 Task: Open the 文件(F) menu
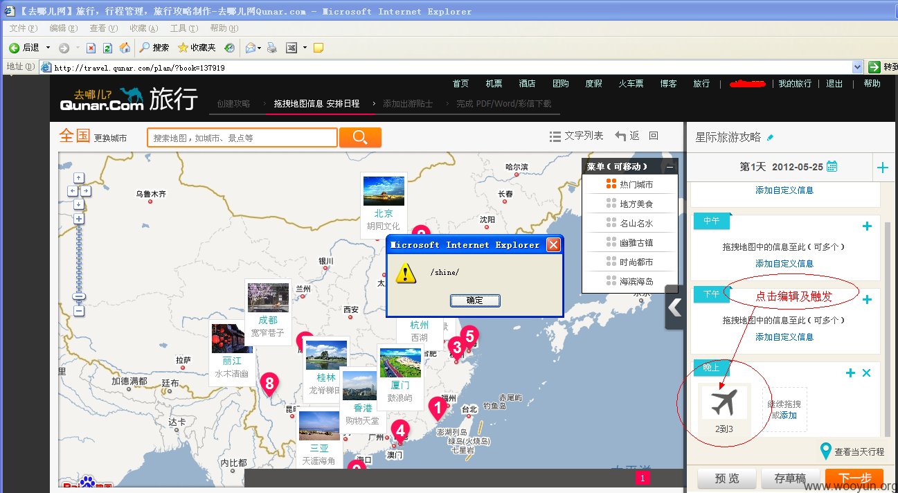[23, 28]
